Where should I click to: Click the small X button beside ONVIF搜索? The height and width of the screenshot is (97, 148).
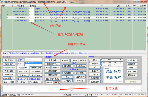click(14, 78)
